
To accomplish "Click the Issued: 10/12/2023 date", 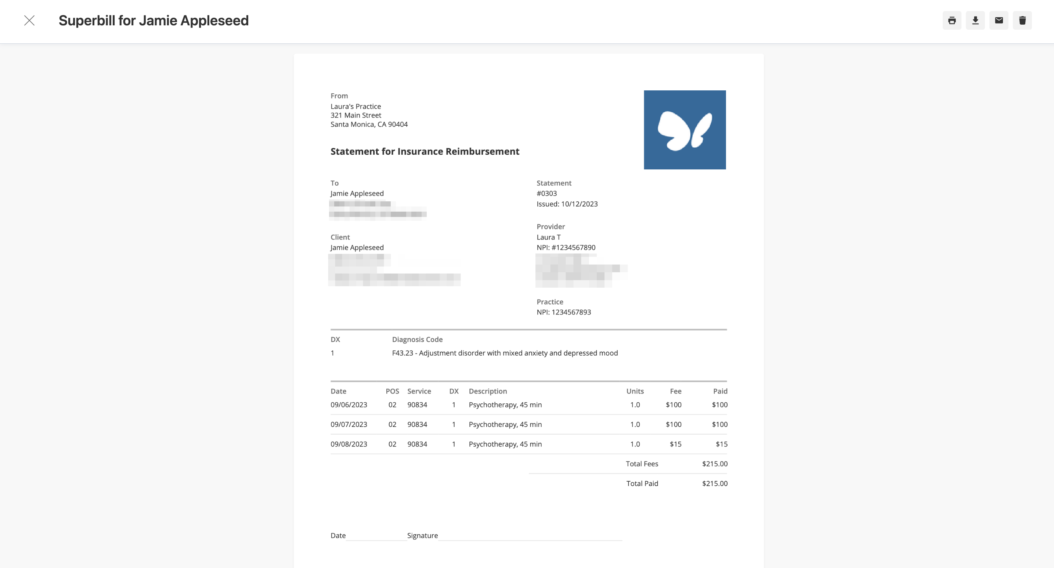I will coord(567,204).
